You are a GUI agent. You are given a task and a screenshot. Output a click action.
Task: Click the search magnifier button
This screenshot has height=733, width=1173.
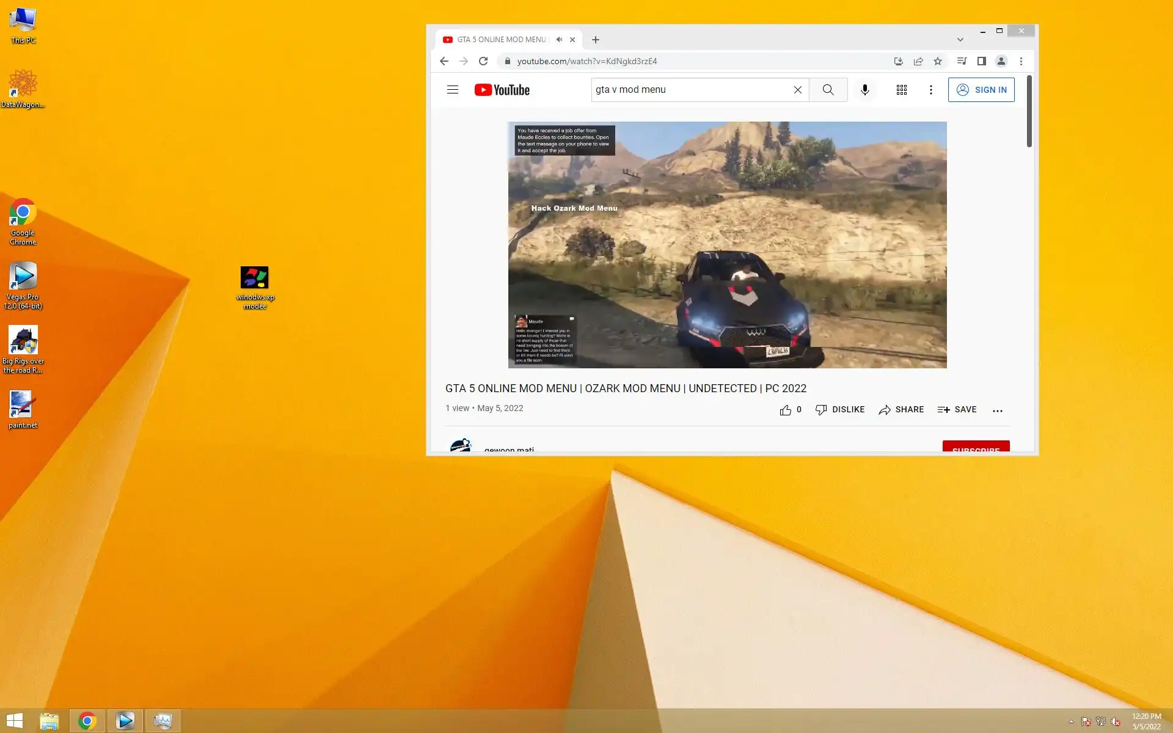[828, 90]
